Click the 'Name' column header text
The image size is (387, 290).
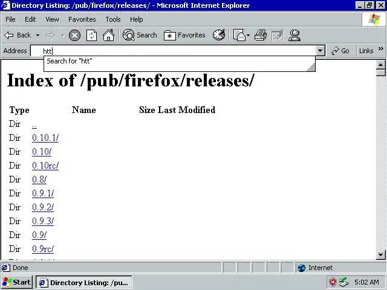[84, 110]
